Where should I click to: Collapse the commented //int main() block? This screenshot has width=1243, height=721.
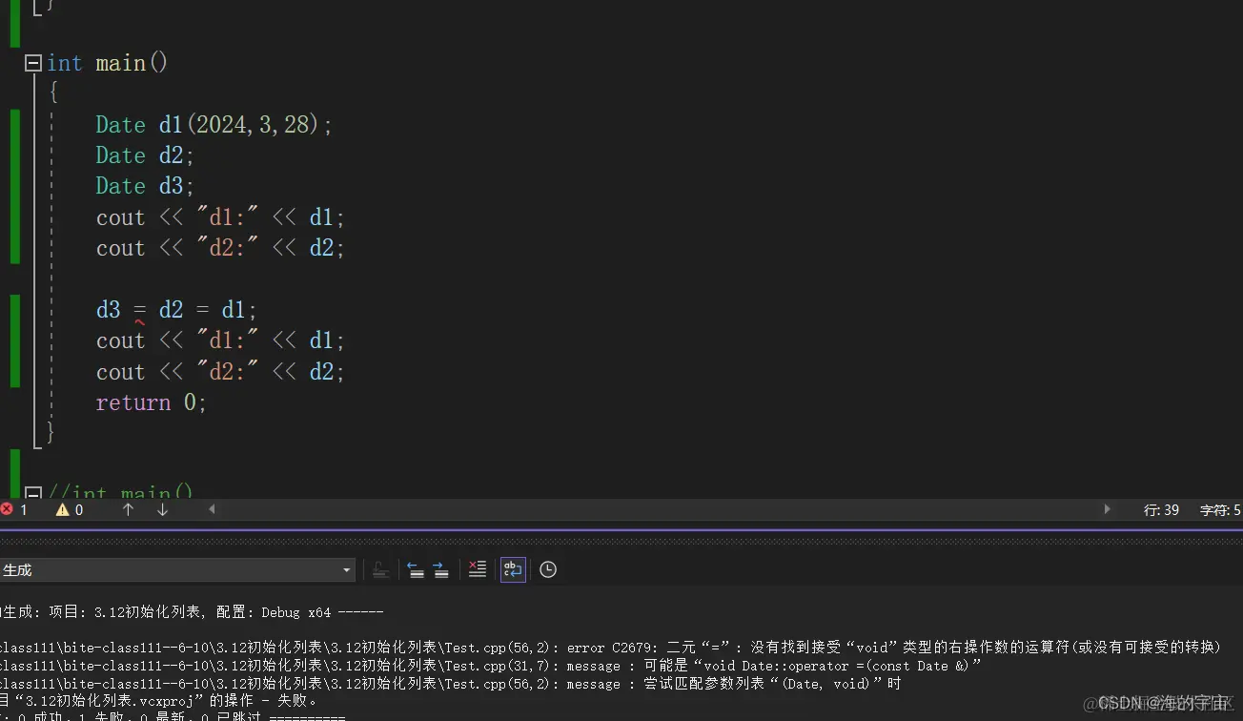[x=33, y=493]
